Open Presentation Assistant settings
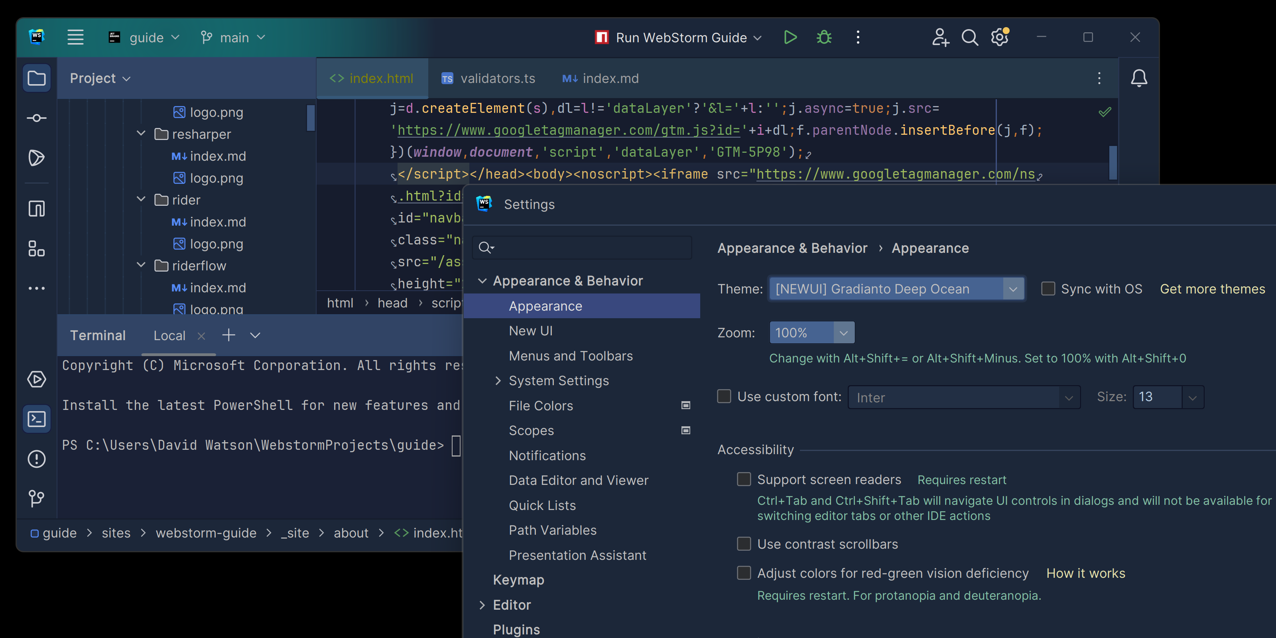 577,555
